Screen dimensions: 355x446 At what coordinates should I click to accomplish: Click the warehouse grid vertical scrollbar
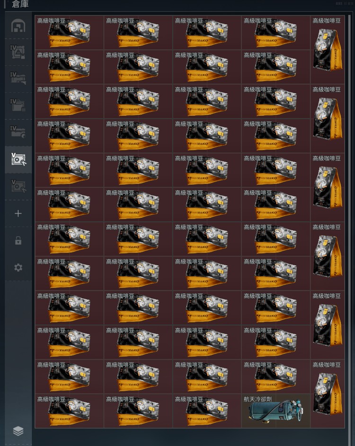click(349, 222)
